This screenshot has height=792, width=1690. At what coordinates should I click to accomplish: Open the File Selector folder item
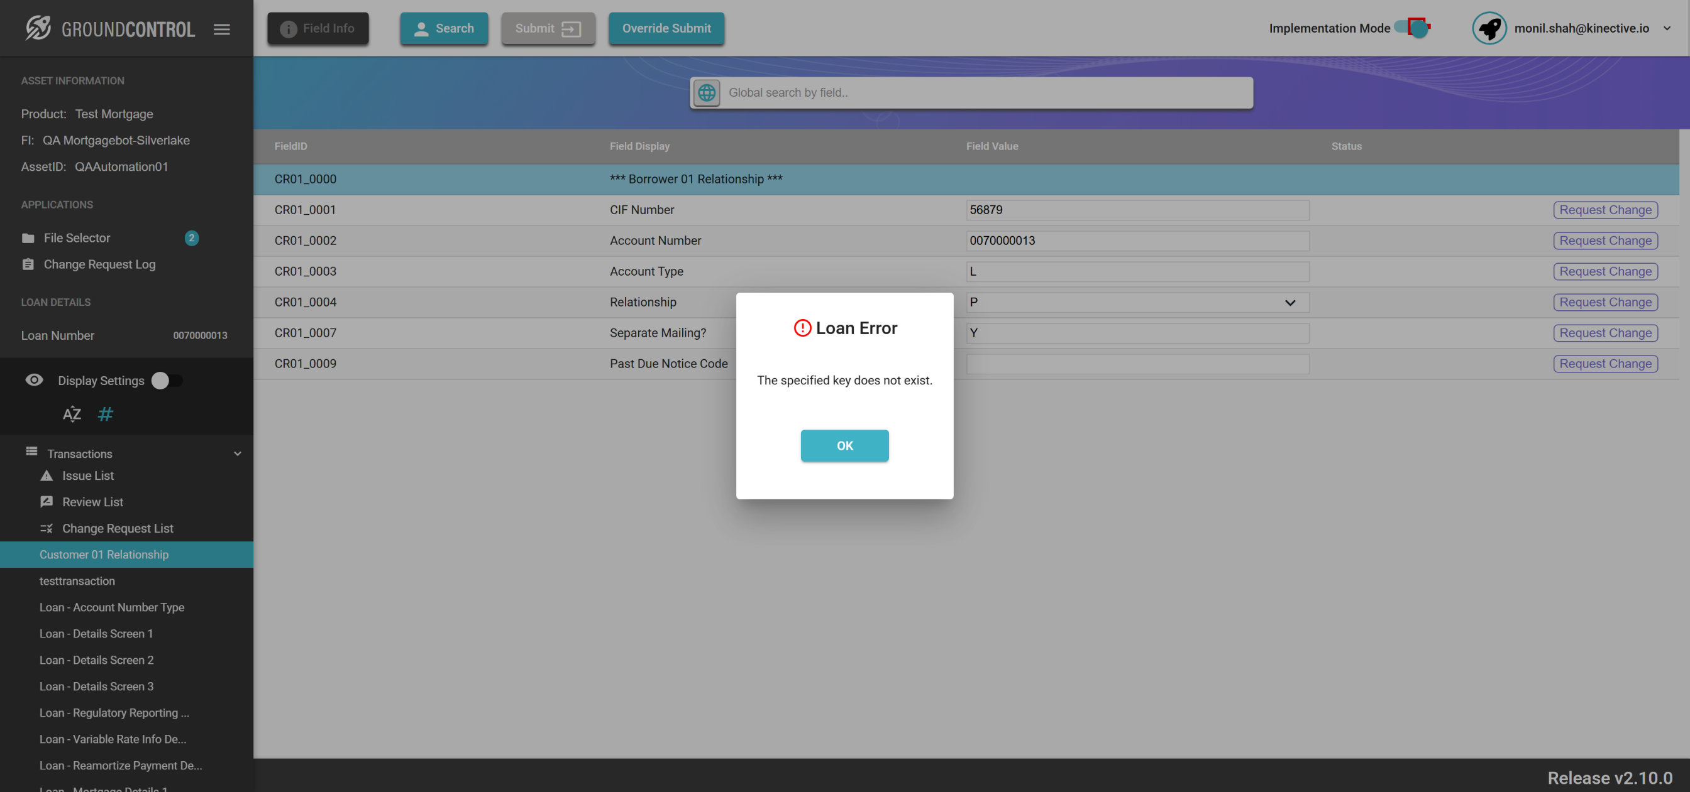coord(77,237)
